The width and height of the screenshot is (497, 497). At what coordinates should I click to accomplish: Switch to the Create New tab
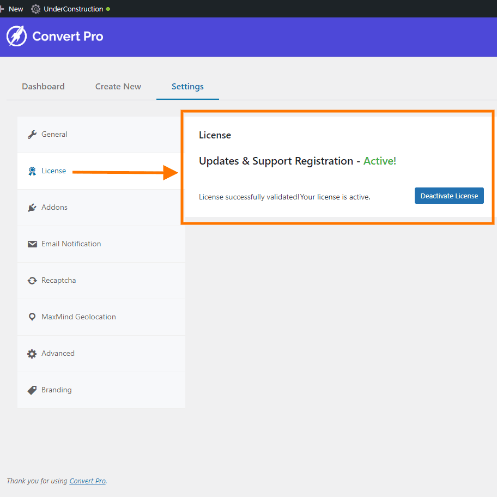(118, 87)
